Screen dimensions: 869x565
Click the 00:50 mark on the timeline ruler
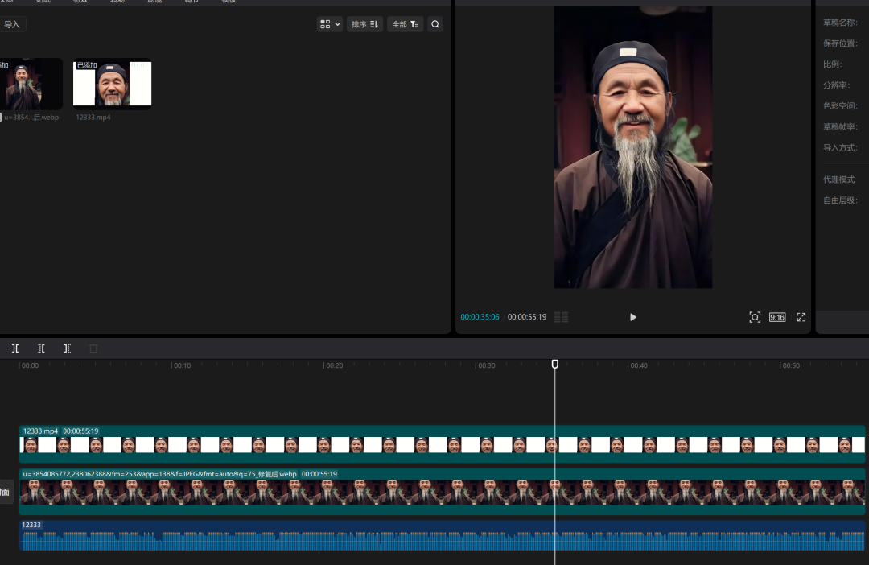coord(790,365)
